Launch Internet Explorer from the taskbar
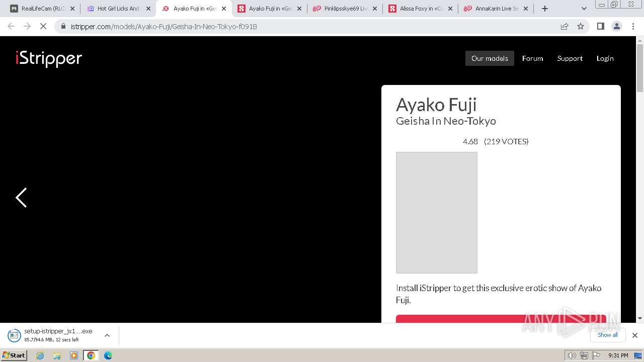Screen dimensions: 644x362 tap(40, 355)
